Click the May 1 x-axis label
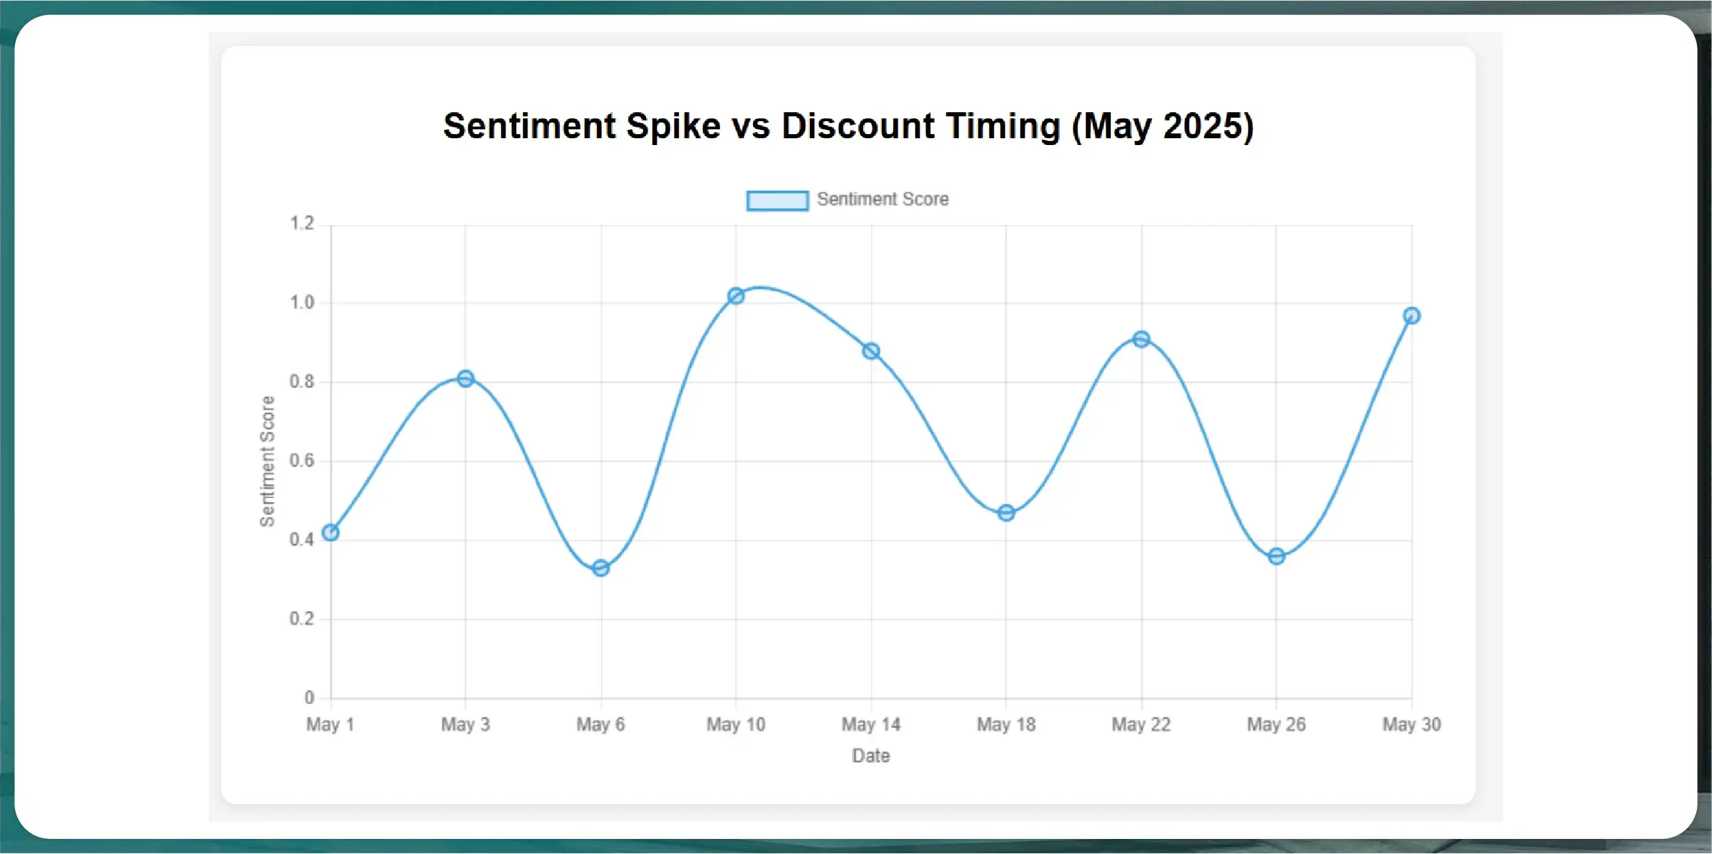Image resolution: width=1712 pixels, height=854 pixels. (330, 724)
